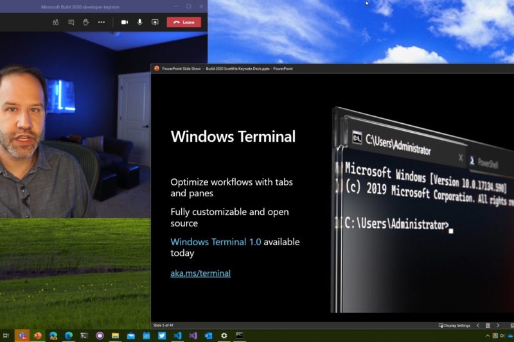Open the Edge icon with the yellow badge

tap(53, 336)
